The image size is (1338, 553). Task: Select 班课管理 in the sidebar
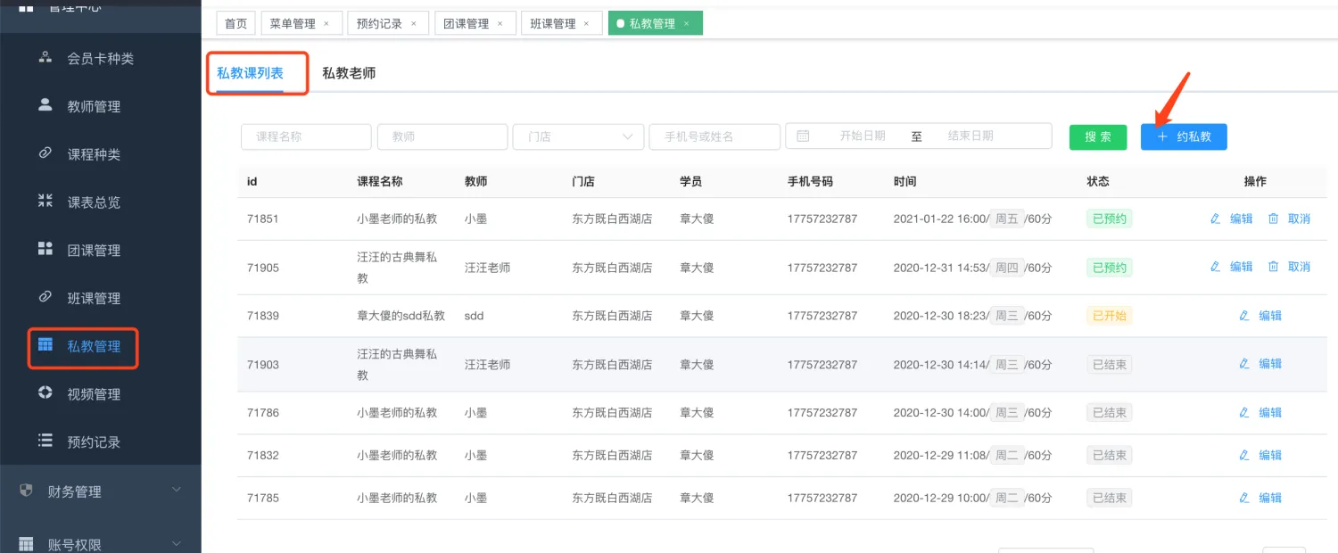94,298
